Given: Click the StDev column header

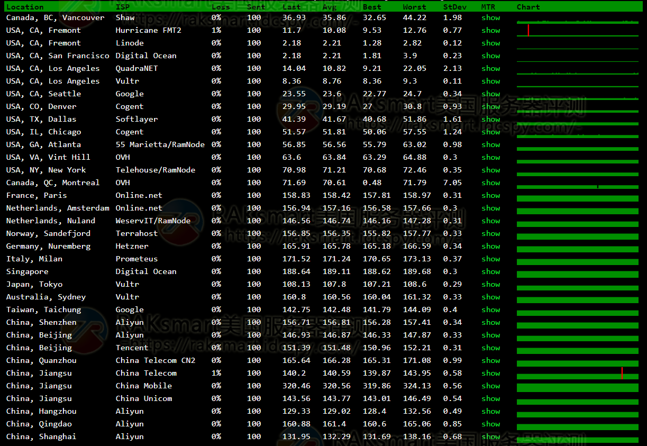Looking at the screenshot, I should (x=454, y=7).
